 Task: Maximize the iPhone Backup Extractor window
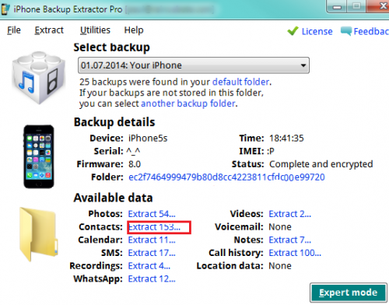(x=356, y=6)
